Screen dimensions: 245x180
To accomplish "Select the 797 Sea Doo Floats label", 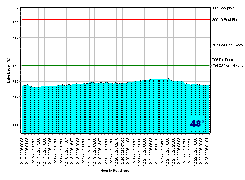I will click(x=227, y=45).
